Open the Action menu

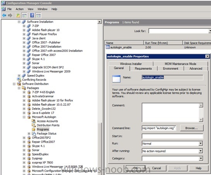point(19,9)
